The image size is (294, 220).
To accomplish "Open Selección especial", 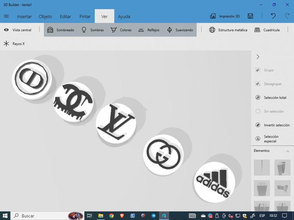I will 267,139.
